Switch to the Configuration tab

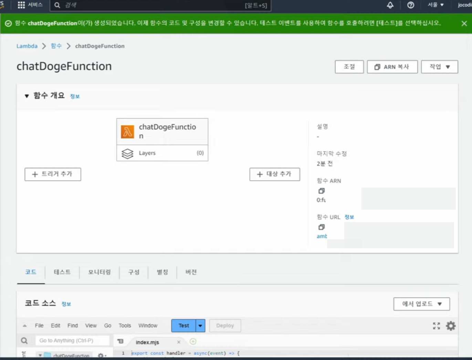click(x=134, y=272)
